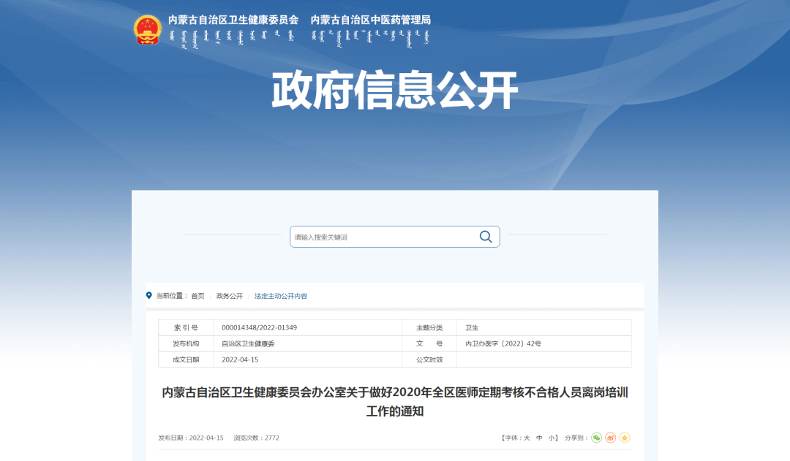Set article font size to 大
The height and width of the screenshot is (461, 790).
click(x=526, y=438)
